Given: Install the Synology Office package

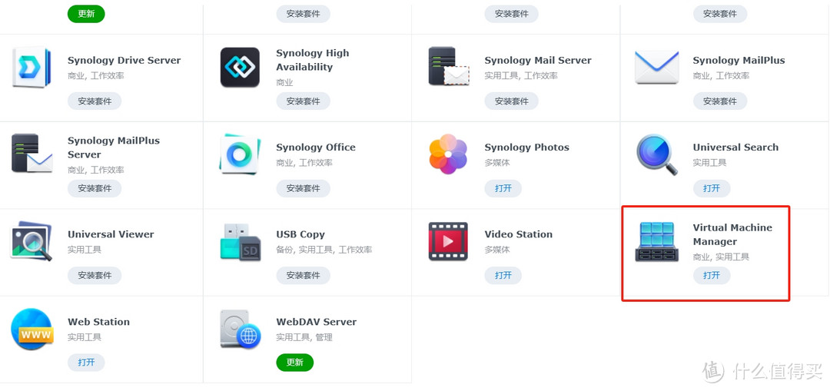Looking at the screenshot, I should [304, 188].
